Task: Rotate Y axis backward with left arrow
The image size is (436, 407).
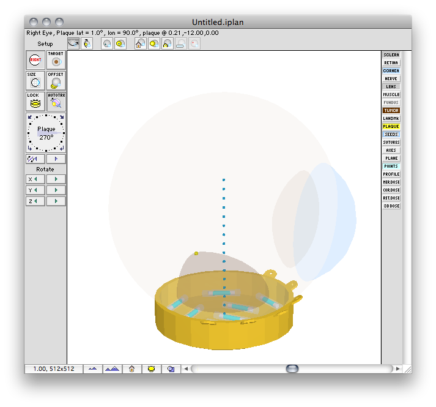Action: pos(35,190)
